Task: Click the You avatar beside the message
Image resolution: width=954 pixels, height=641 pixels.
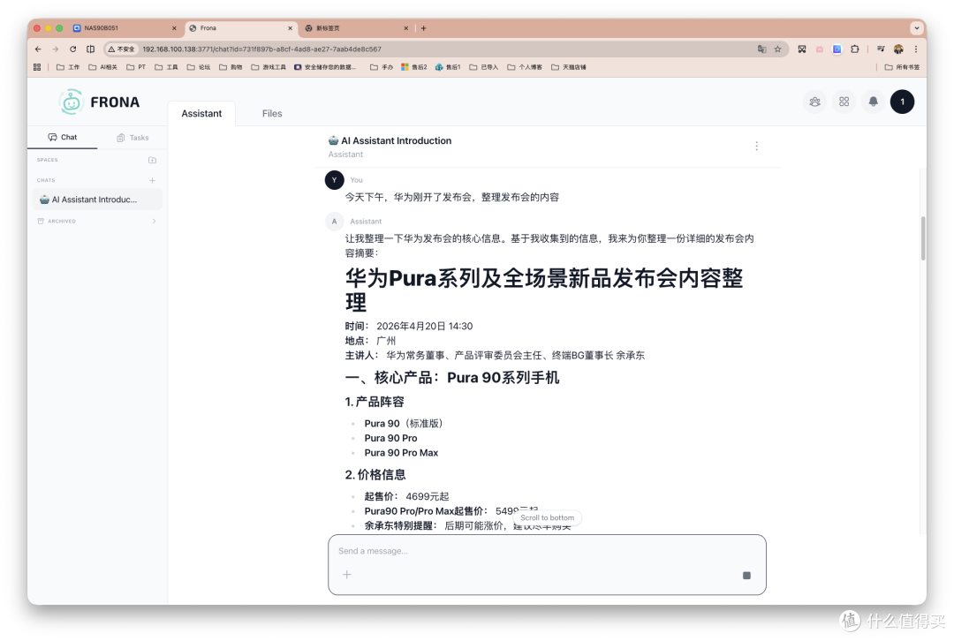Action: [334, 180]
